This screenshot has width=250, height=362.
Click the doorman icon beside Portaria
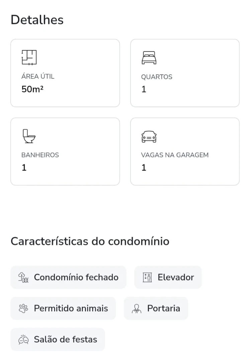pos(137,308)
